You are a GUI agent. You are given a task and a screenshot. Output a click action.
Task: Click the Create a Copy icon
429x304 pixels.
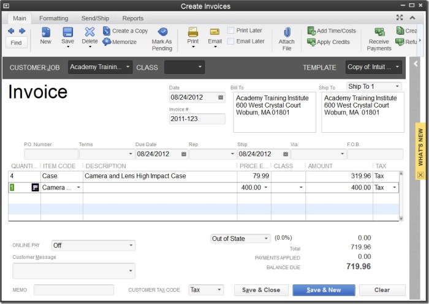107,31
